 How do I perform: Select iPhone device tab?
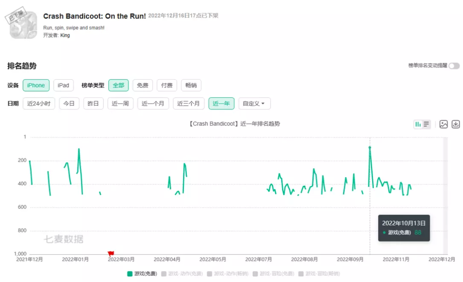pyautogui.click(x=36, y=86)
